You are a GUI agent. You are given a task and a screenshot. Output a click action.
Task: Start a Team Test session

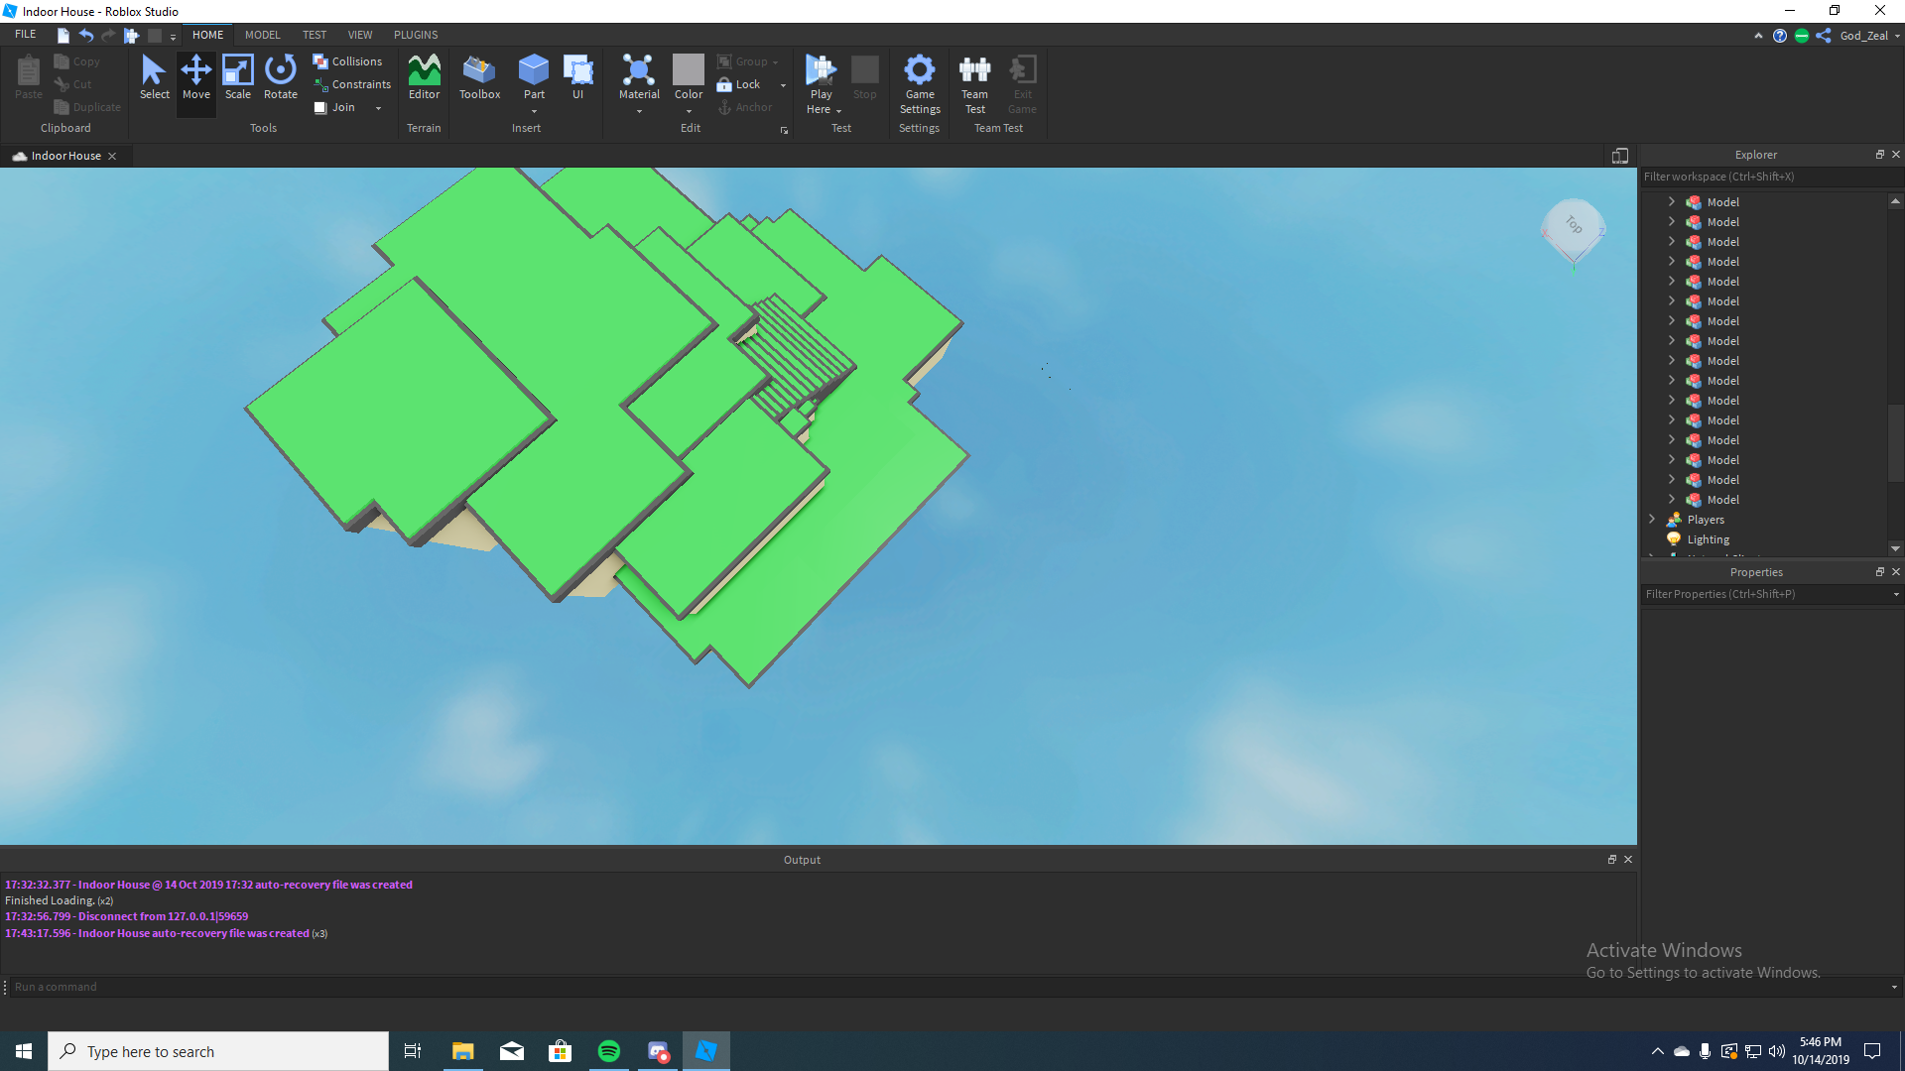point(974,85)
